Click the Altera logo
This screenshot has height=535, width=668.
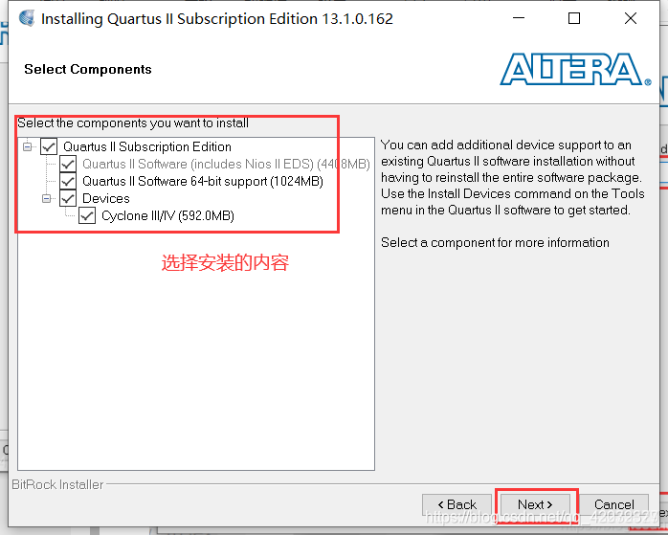[575, 70]
